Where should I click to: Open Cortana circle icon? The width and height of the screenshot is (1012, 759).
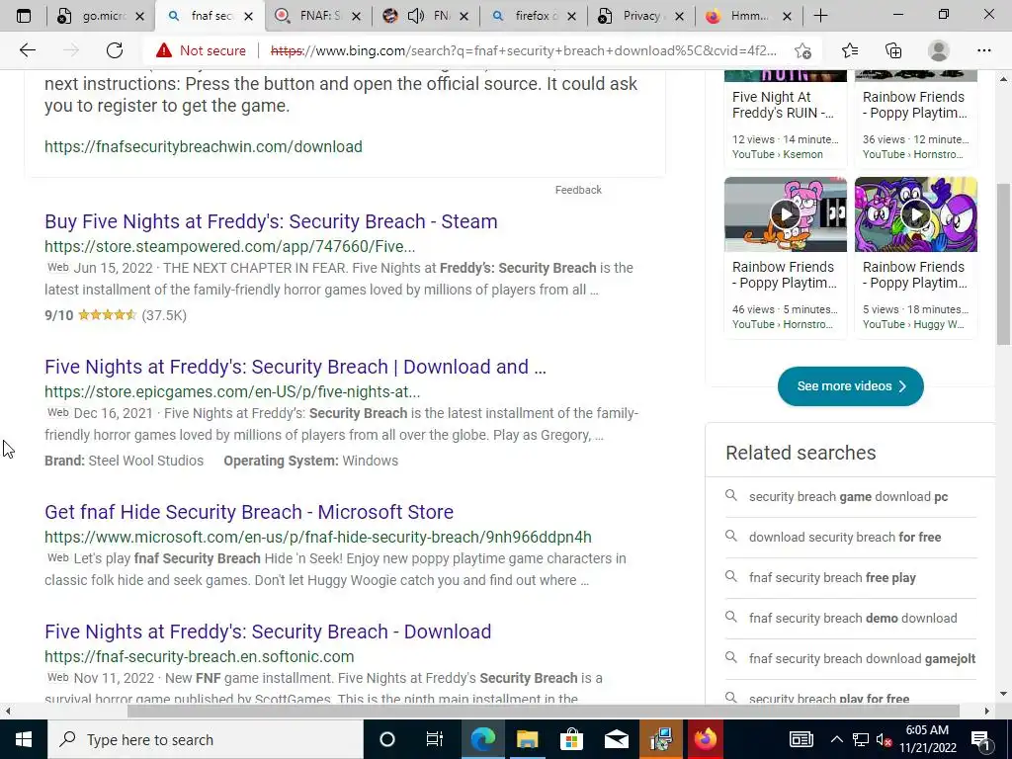point(386,739)
